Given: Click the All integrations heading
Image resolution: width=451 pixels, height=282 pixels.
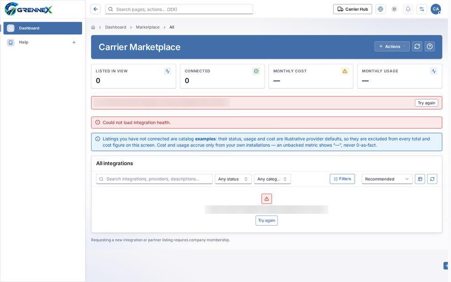Looking at the screenshot, I should click(x=115, y=164).
